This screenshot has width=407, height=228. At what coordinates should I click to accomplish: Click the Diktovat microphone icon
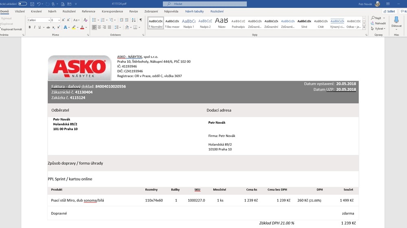point(396,20)
